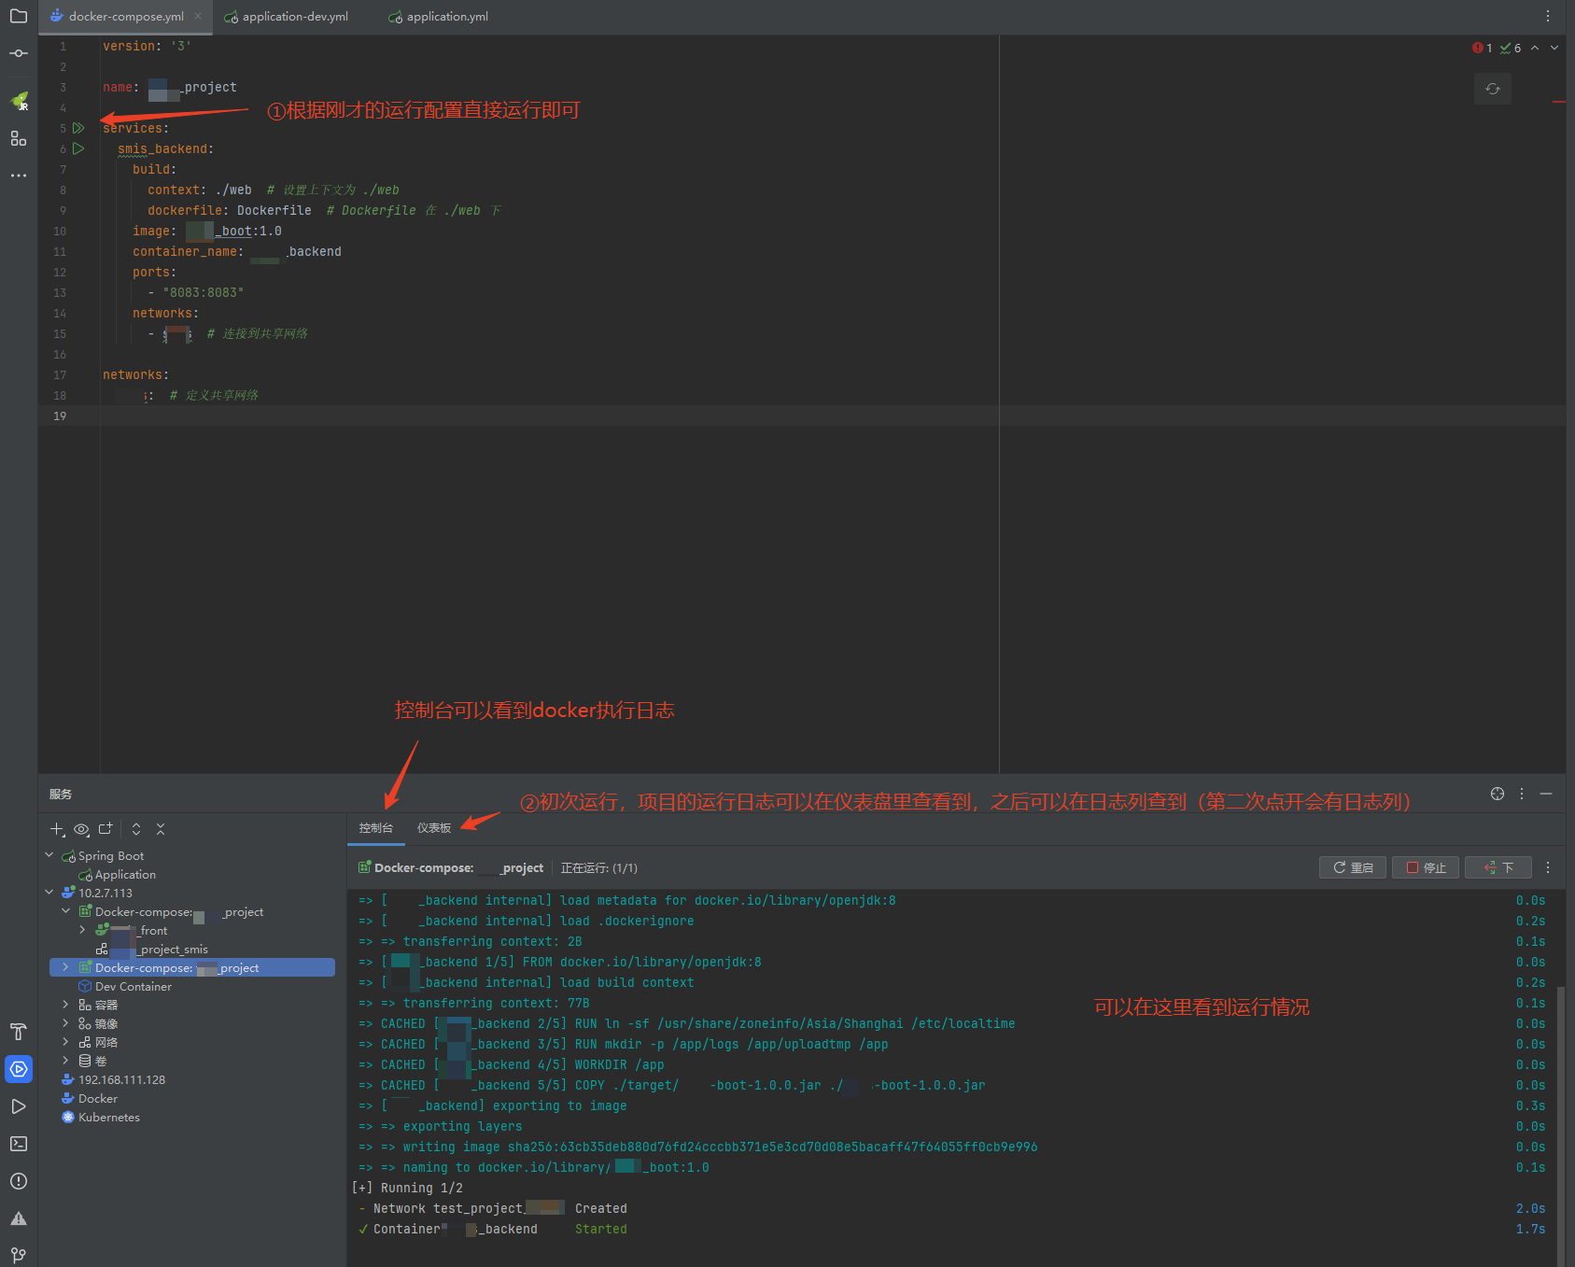This screenshot has width=1575, height=1267.
Task: Switch to the application-dev.yml tab
Action: [x=294, y=17]
